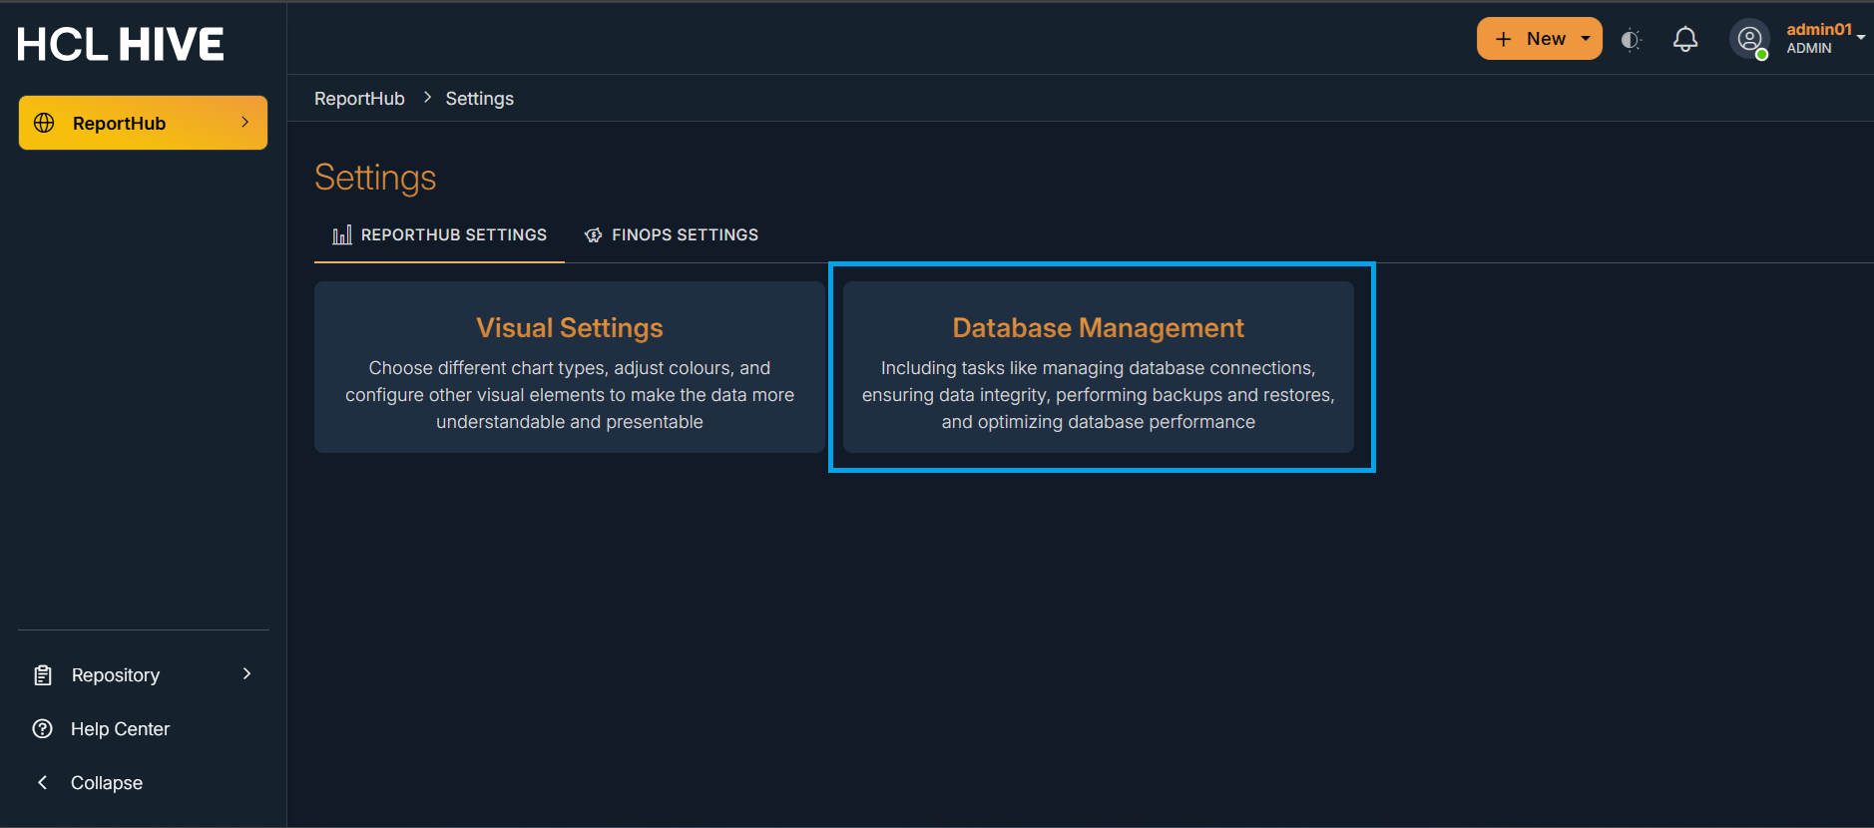The height and width of the screenshot is (828, 1874).
Task: Expand the Repository submenu chevron
Action: [246, 674]
